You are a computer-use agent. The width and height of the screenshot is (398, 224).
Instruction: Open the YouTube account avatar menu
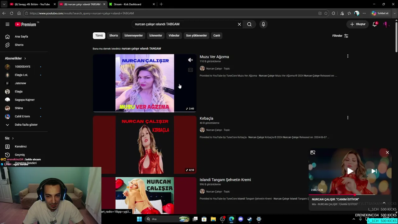pos(386,24)
